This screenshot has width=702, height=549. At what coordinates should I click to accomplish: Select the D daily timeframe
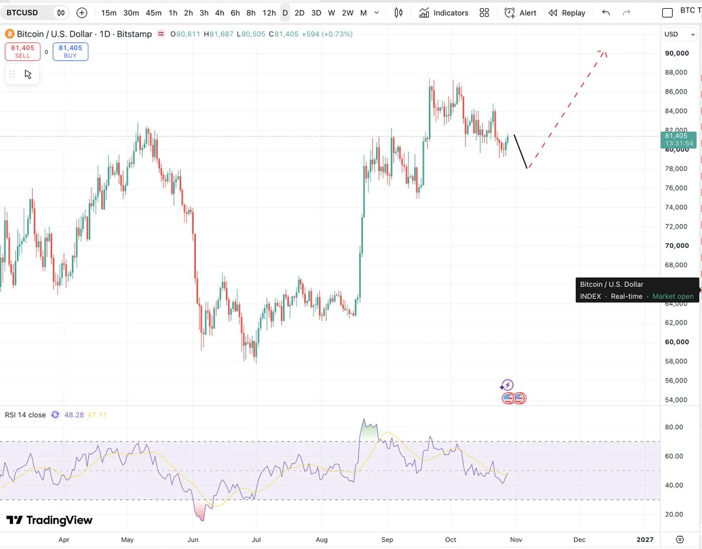tap(285, 13)
